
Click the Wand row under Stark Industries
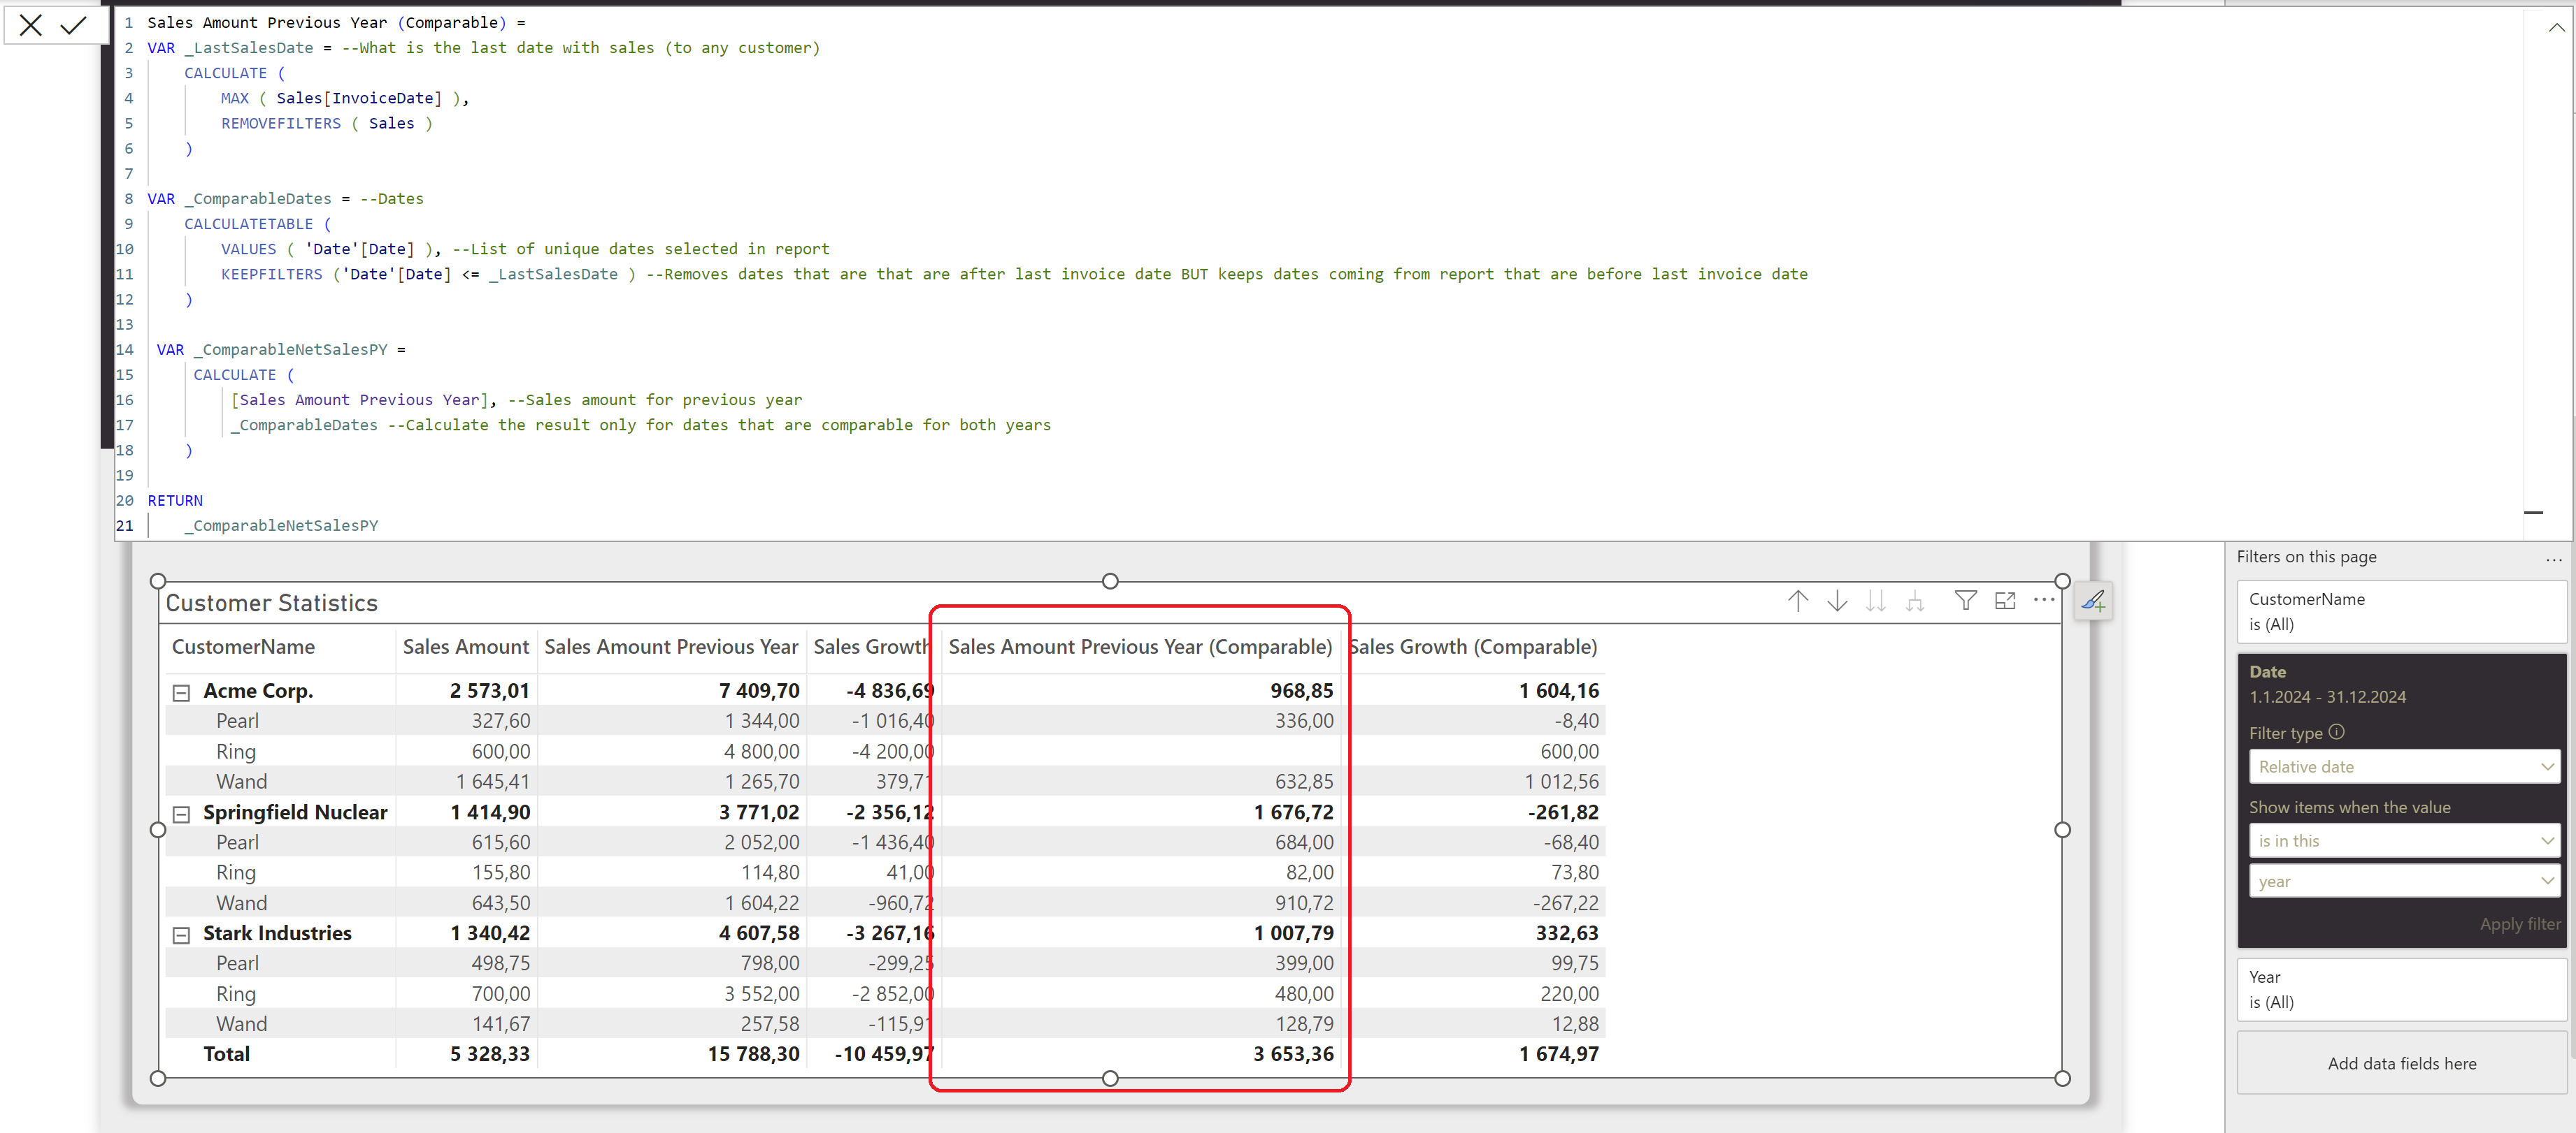pyautogui.click(x=241, y=1024)
